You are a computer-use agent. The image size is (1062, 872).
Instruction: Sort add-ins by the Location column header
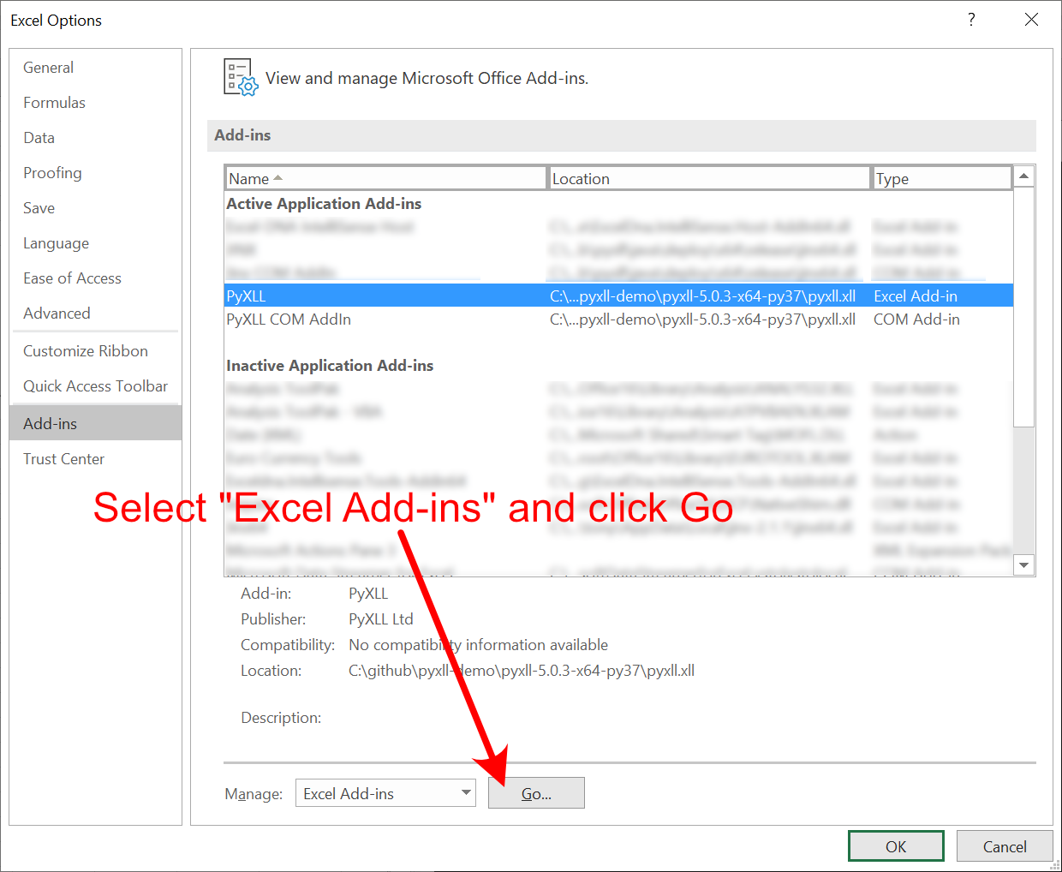(709, 178)
